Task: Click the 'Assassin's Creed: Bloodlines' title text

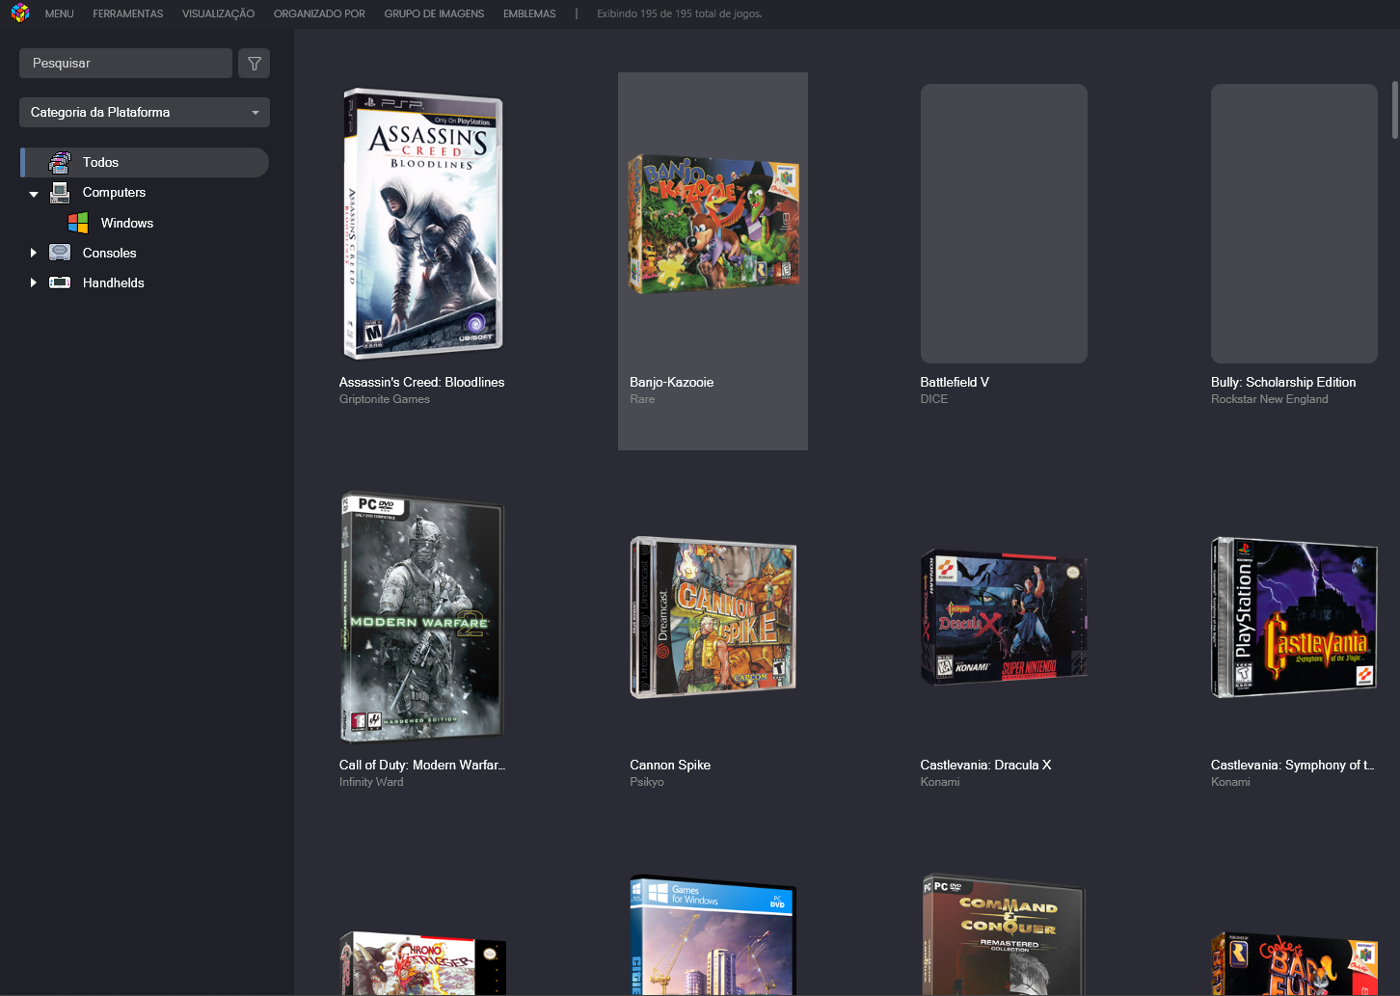Action: pyautogui.click(x=421, y=382)
